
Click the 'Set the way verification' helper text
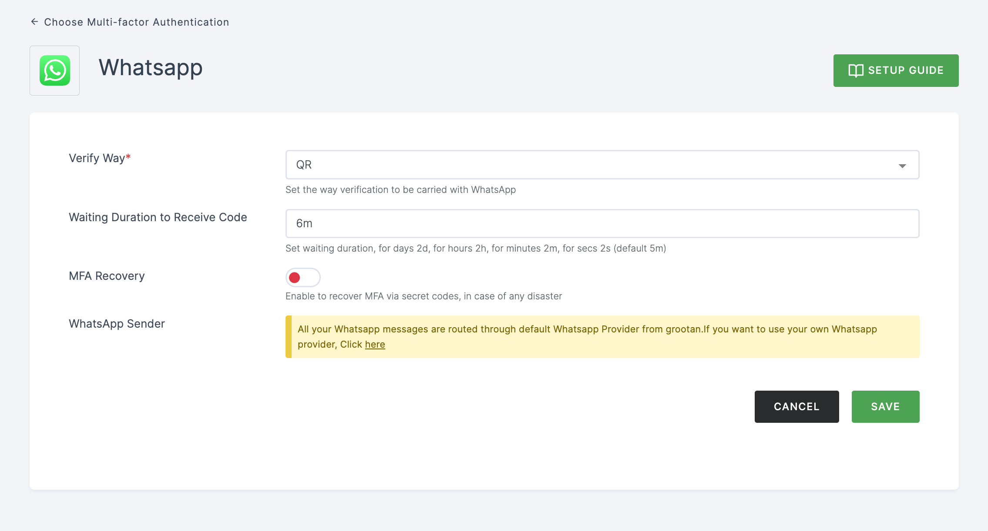coord(400,190)
